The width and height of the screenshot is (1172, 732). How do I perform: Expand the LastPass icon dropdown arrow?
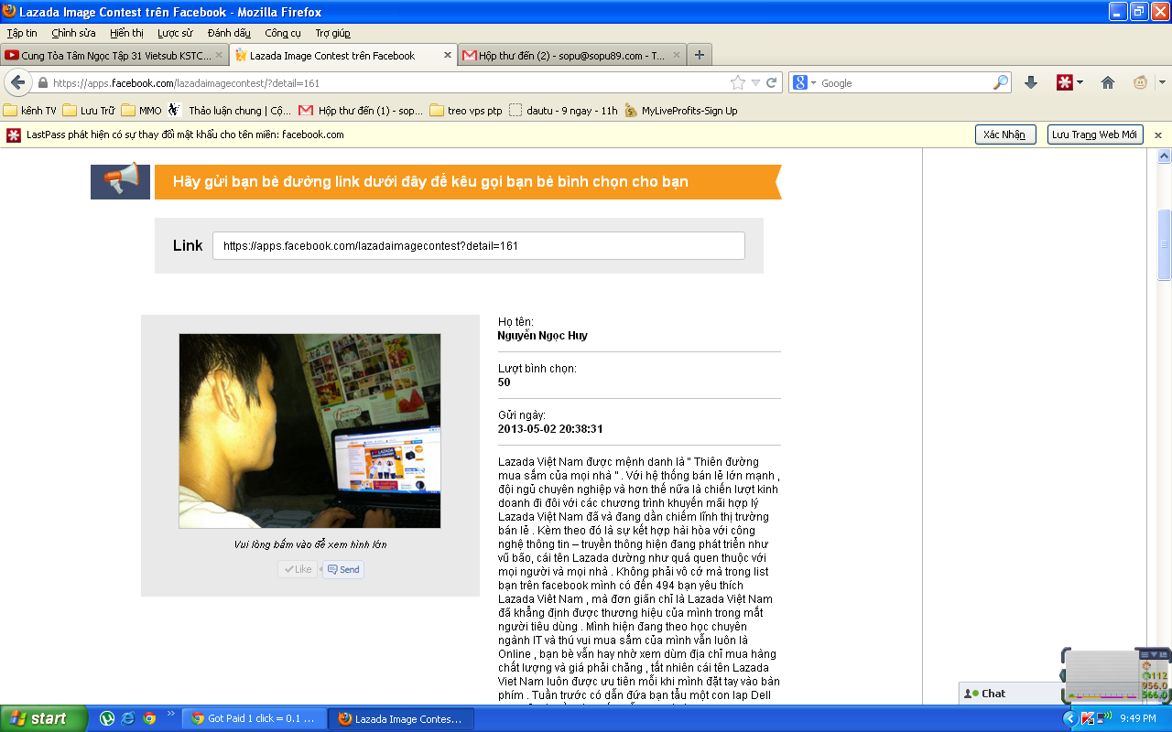pos(1080,82)
